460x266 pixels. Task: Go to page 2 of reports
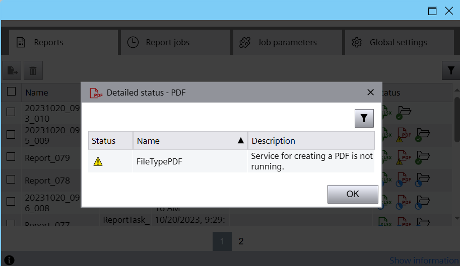coord(241,241)
